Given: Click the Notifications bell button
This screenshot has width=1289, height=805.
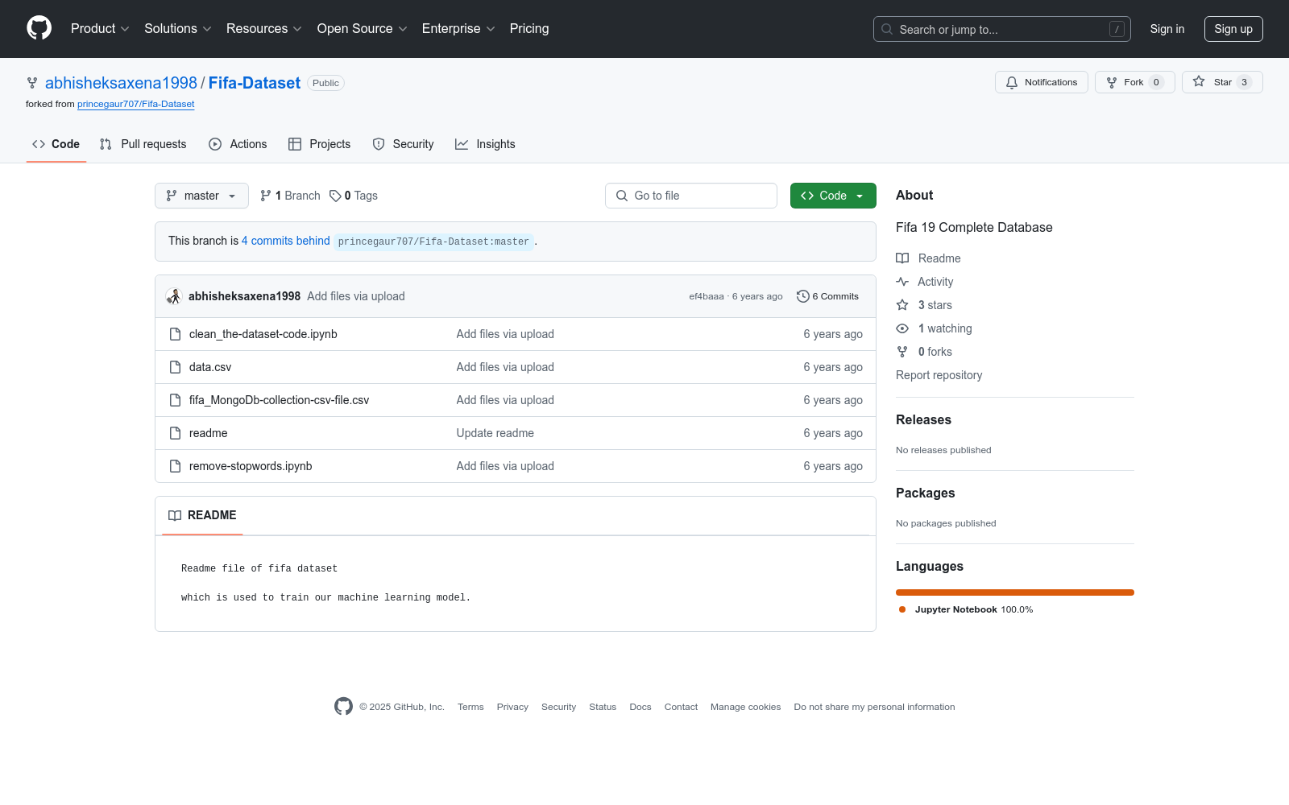Looking at the screenshot, I should (1042, 82).
